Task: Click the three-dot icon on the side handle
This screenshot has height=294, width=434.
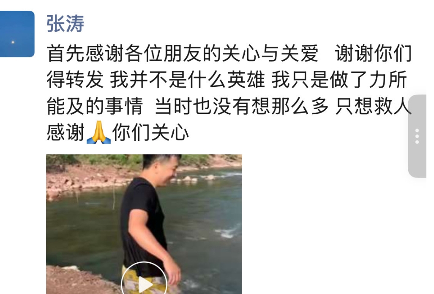Action: pyautogui.click(x=417, y=136)
